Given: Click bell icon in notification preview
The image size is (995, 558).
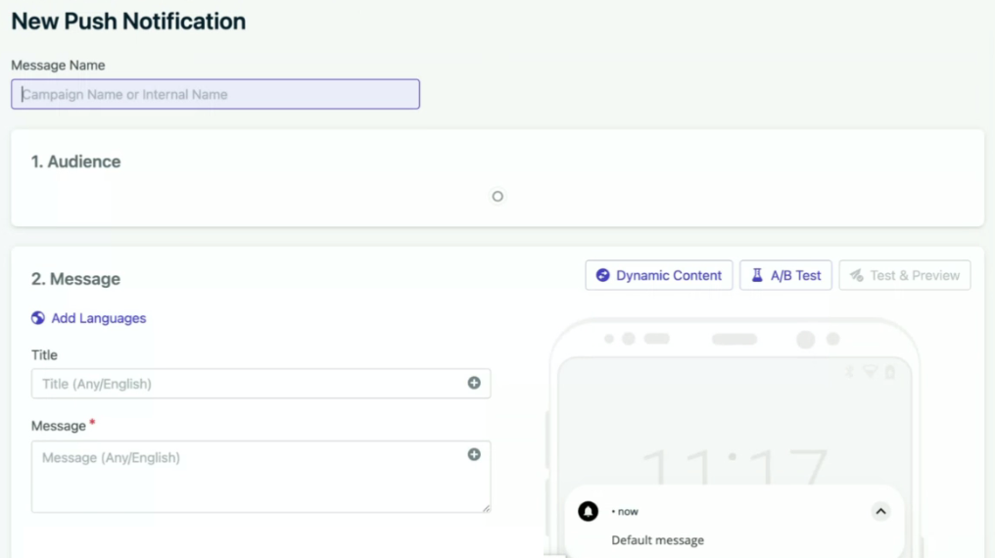Looking at the screenshot, I should click(x=589, y=511).
